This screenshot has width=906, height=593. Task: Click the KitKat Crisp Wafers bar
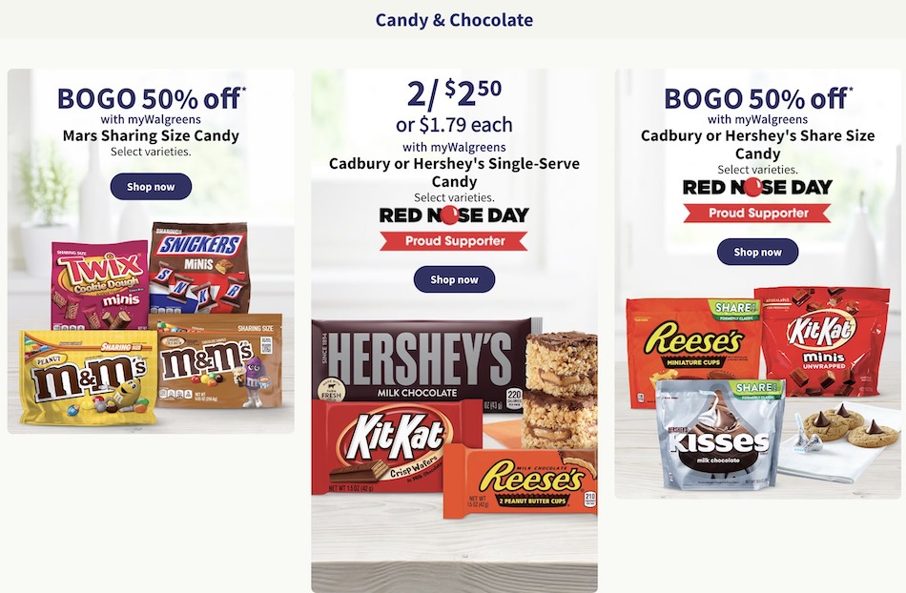[397, 446]
